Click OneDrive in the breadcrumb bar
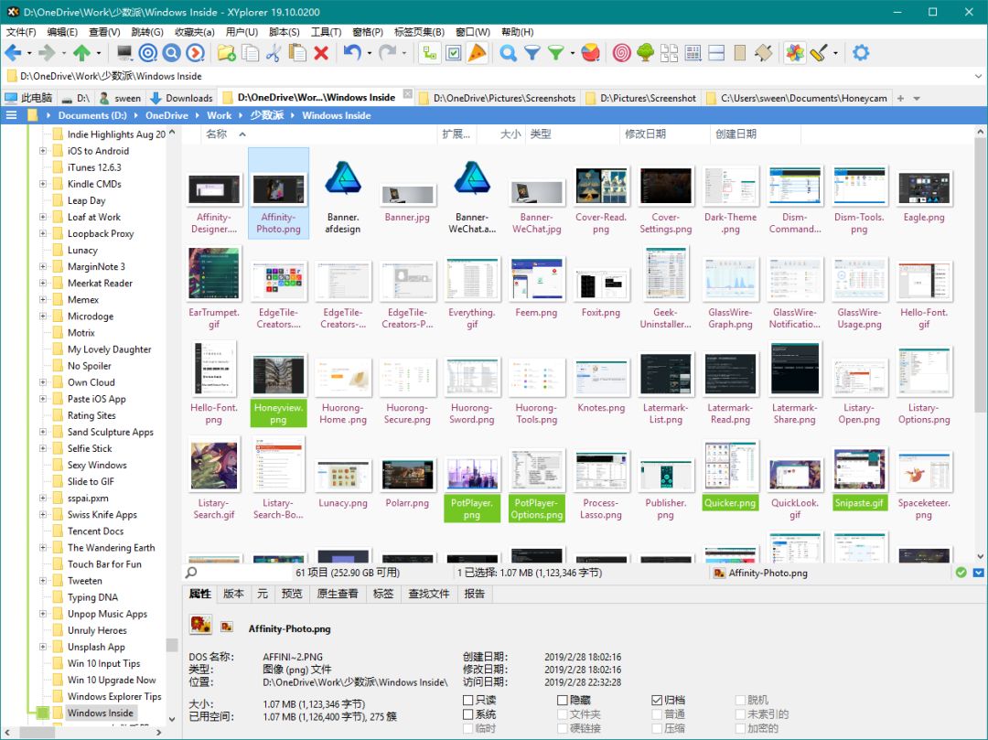This screenshot has height=740, width=988. pos(166,115)
